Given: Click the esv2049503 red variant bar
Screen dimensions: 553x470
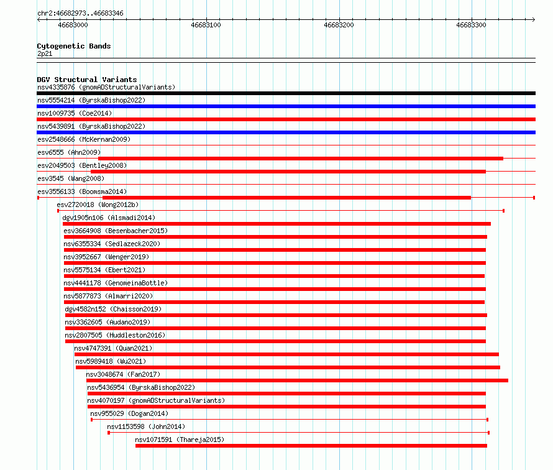Looking at the screenshot, I should 288,172.
